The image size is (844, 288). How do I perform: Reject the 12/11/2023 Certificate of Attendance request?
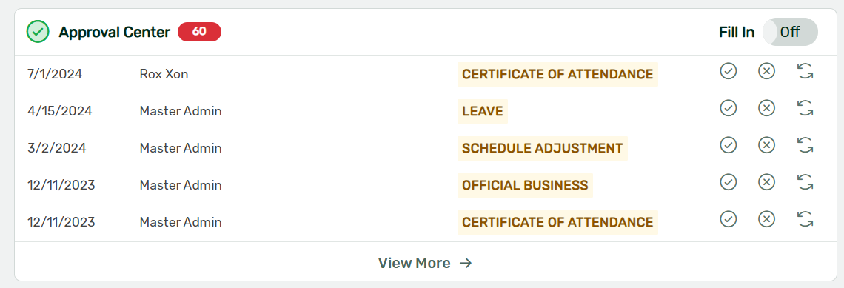coord(766,219)
